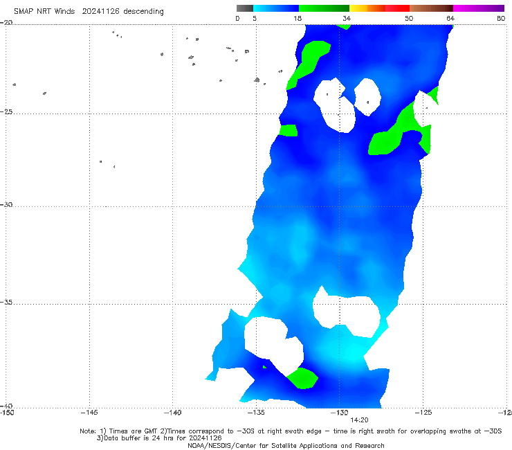This screenshot has height=450, width=512.
Task: Select the gray segment of the wind color bar
Action: [244, 8]
